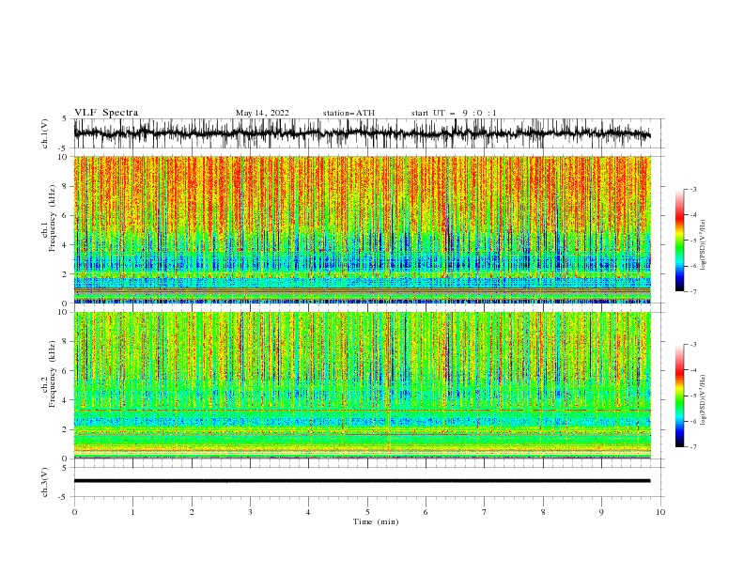
Task: Click the 'ch.3(V)' axis label
Action: [x=45, y=482]
